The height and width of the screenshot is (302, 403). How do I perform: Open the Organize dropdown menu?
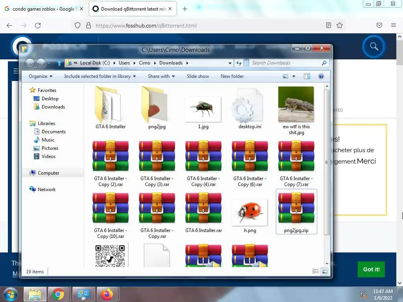(41, 76)
